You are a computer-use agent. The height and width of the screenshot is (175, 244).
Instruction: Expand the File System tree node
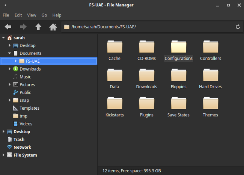pos(4,155)
